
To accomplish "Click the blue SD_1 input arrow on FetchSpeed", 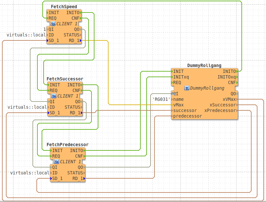I will (48, 40).
